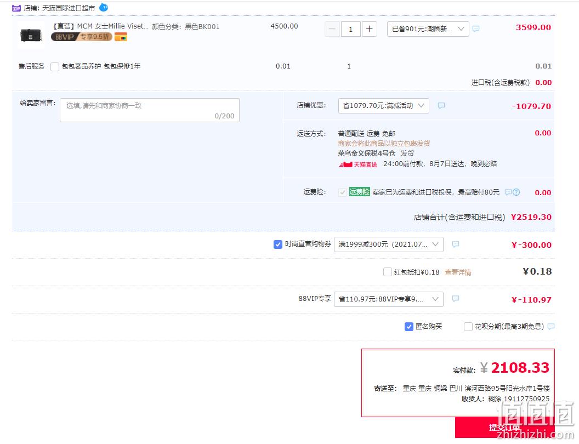Click the Tmall International store icon
The image size is (579, 444).
[16, 8]
